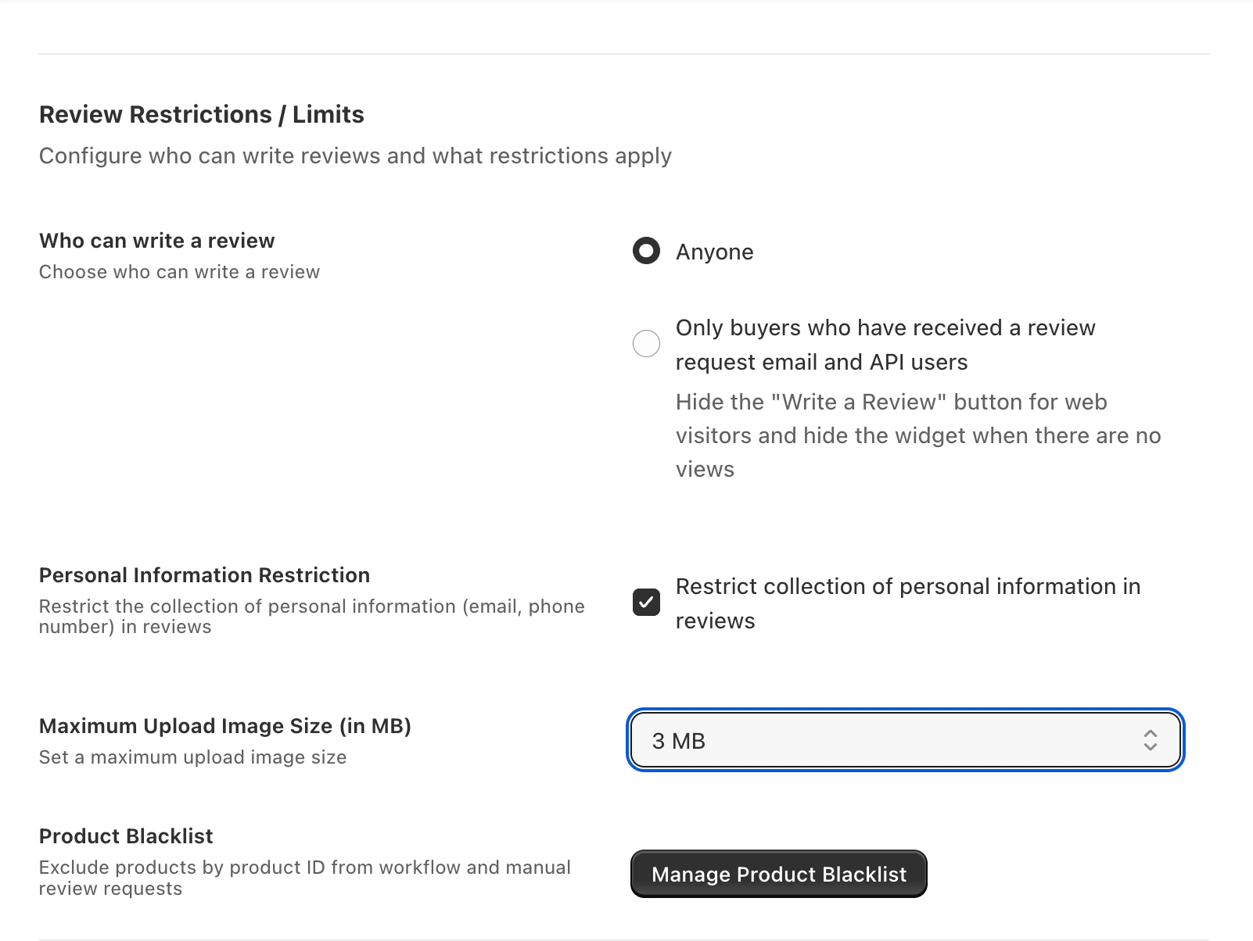The image size is (1253, 941).
Task: Click the Review Restrictions / Limits heading
Action: 202,114
